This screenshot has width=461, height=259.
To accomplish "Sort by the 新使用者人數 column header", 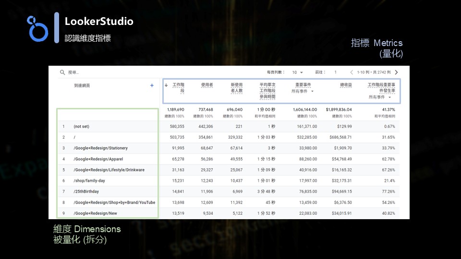I will [x=236, y=87].
